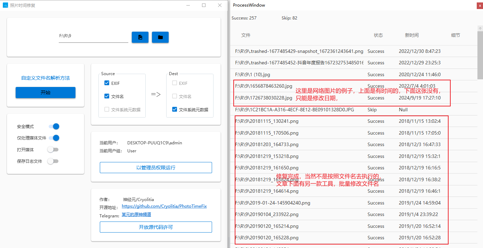Click the 细节 column header
Screen dimensions: 483x248
tap(456, 35)
